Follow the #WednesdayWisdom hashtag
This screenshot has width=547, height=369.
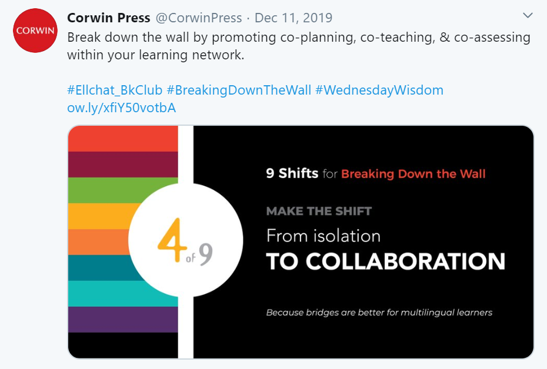(x=379, y=90)
